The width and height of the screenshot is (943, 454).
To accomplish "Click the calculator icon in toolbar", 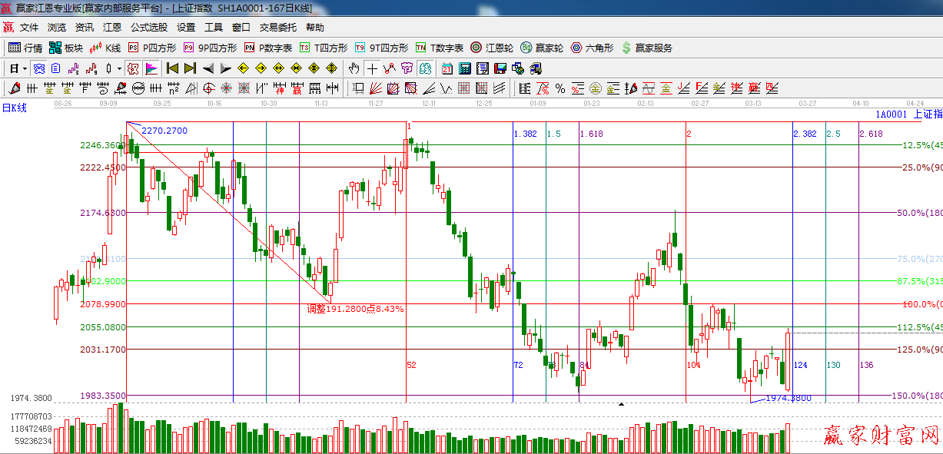I will coord(464,68).
